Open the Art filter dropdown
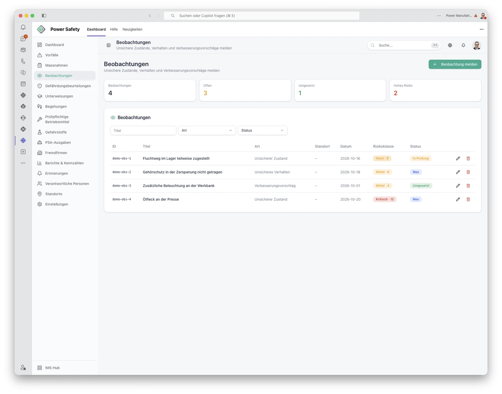 [x=207, y=130]
